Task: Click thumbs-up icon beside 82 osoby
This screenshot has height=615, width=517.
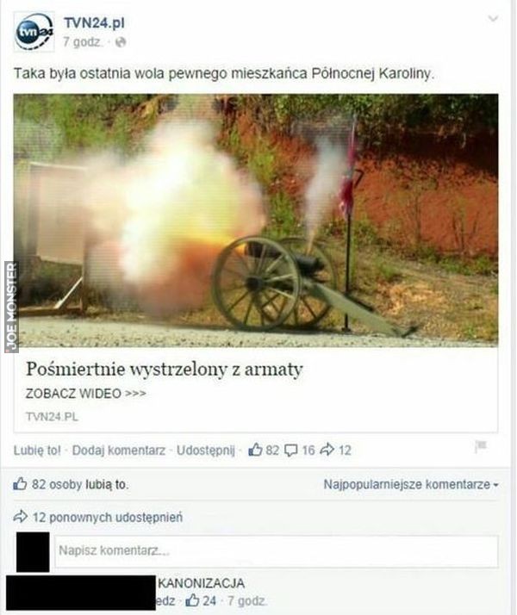Action: tap(20, 484)
